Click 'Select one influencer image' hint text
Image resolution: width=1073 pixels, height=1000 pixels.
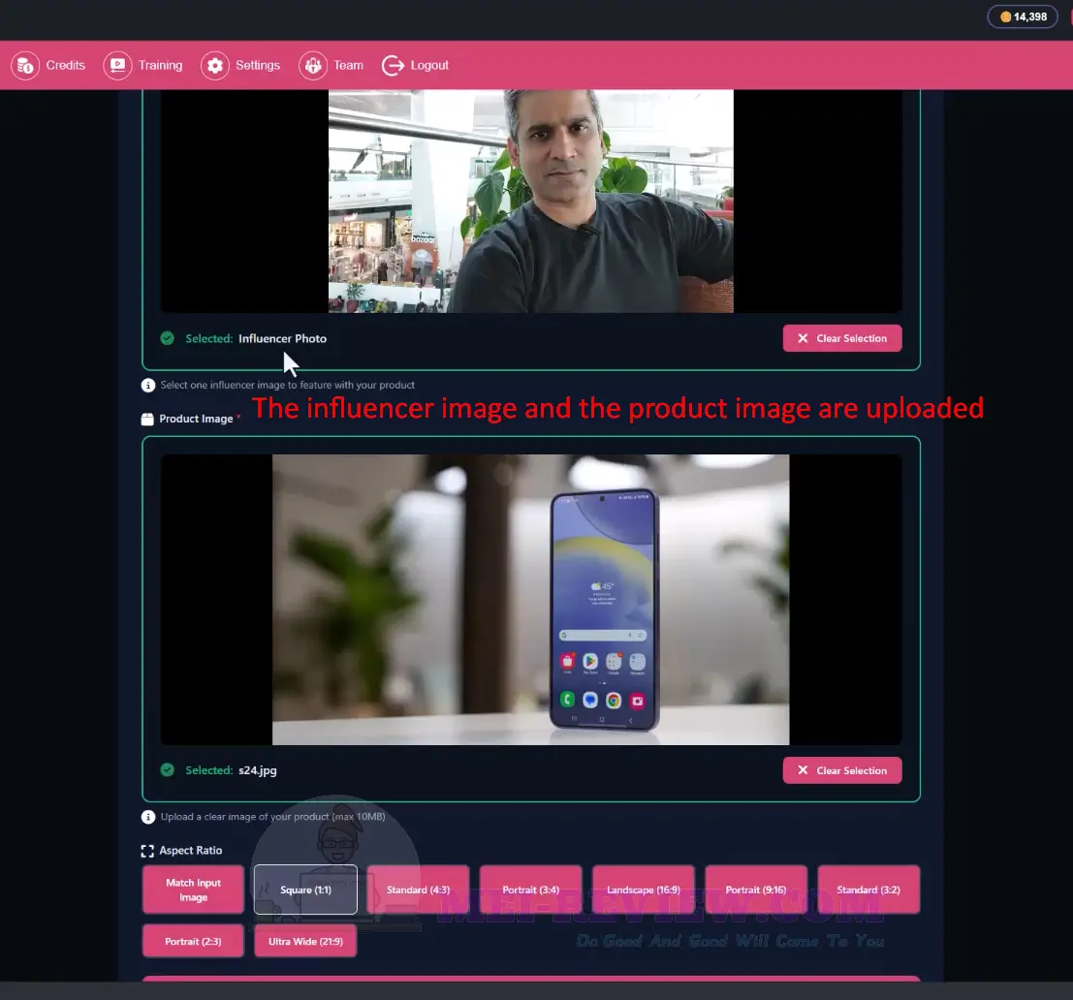tap(288, 385)
